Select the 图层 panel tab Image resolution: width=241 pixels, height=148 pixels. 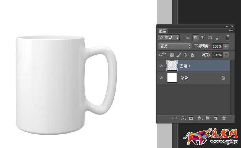pyautogui.click(x=163, y=31)
